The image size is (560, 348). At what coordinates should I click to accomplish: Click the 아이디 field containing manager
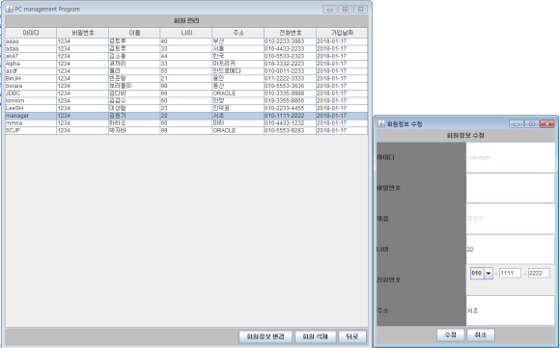click(x=511, y=157)
